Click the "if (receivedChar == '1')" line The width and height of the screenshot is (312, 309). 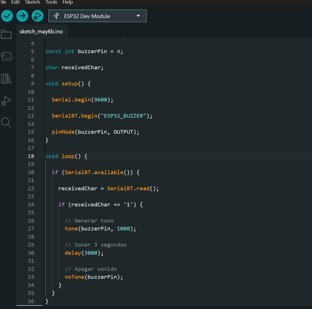[x=101, y=205]
